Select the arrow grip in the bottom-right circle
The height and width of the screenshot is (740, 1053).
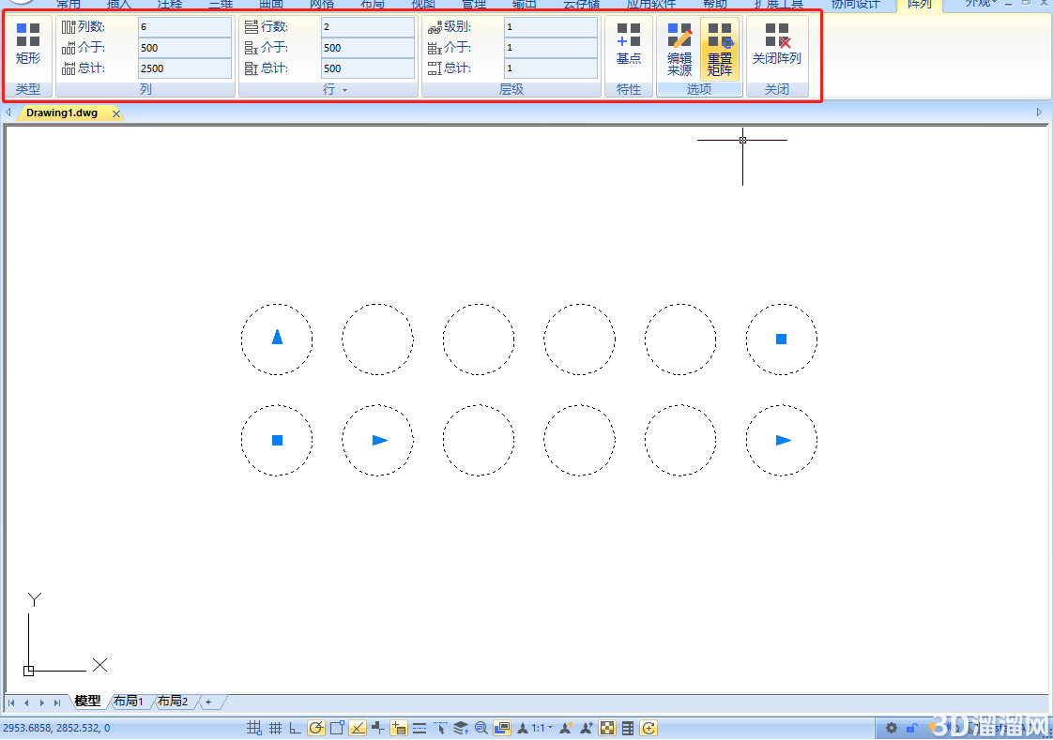point(783,440)
